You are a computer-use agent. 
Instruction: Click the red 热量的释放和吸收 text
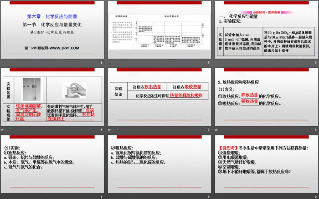185,95
